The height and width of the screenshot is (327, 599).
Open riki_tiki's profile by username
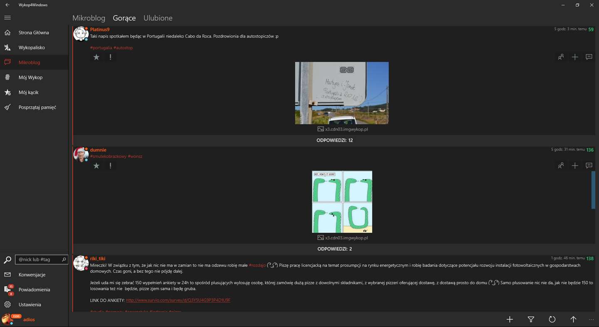click(x=98, y=259)
